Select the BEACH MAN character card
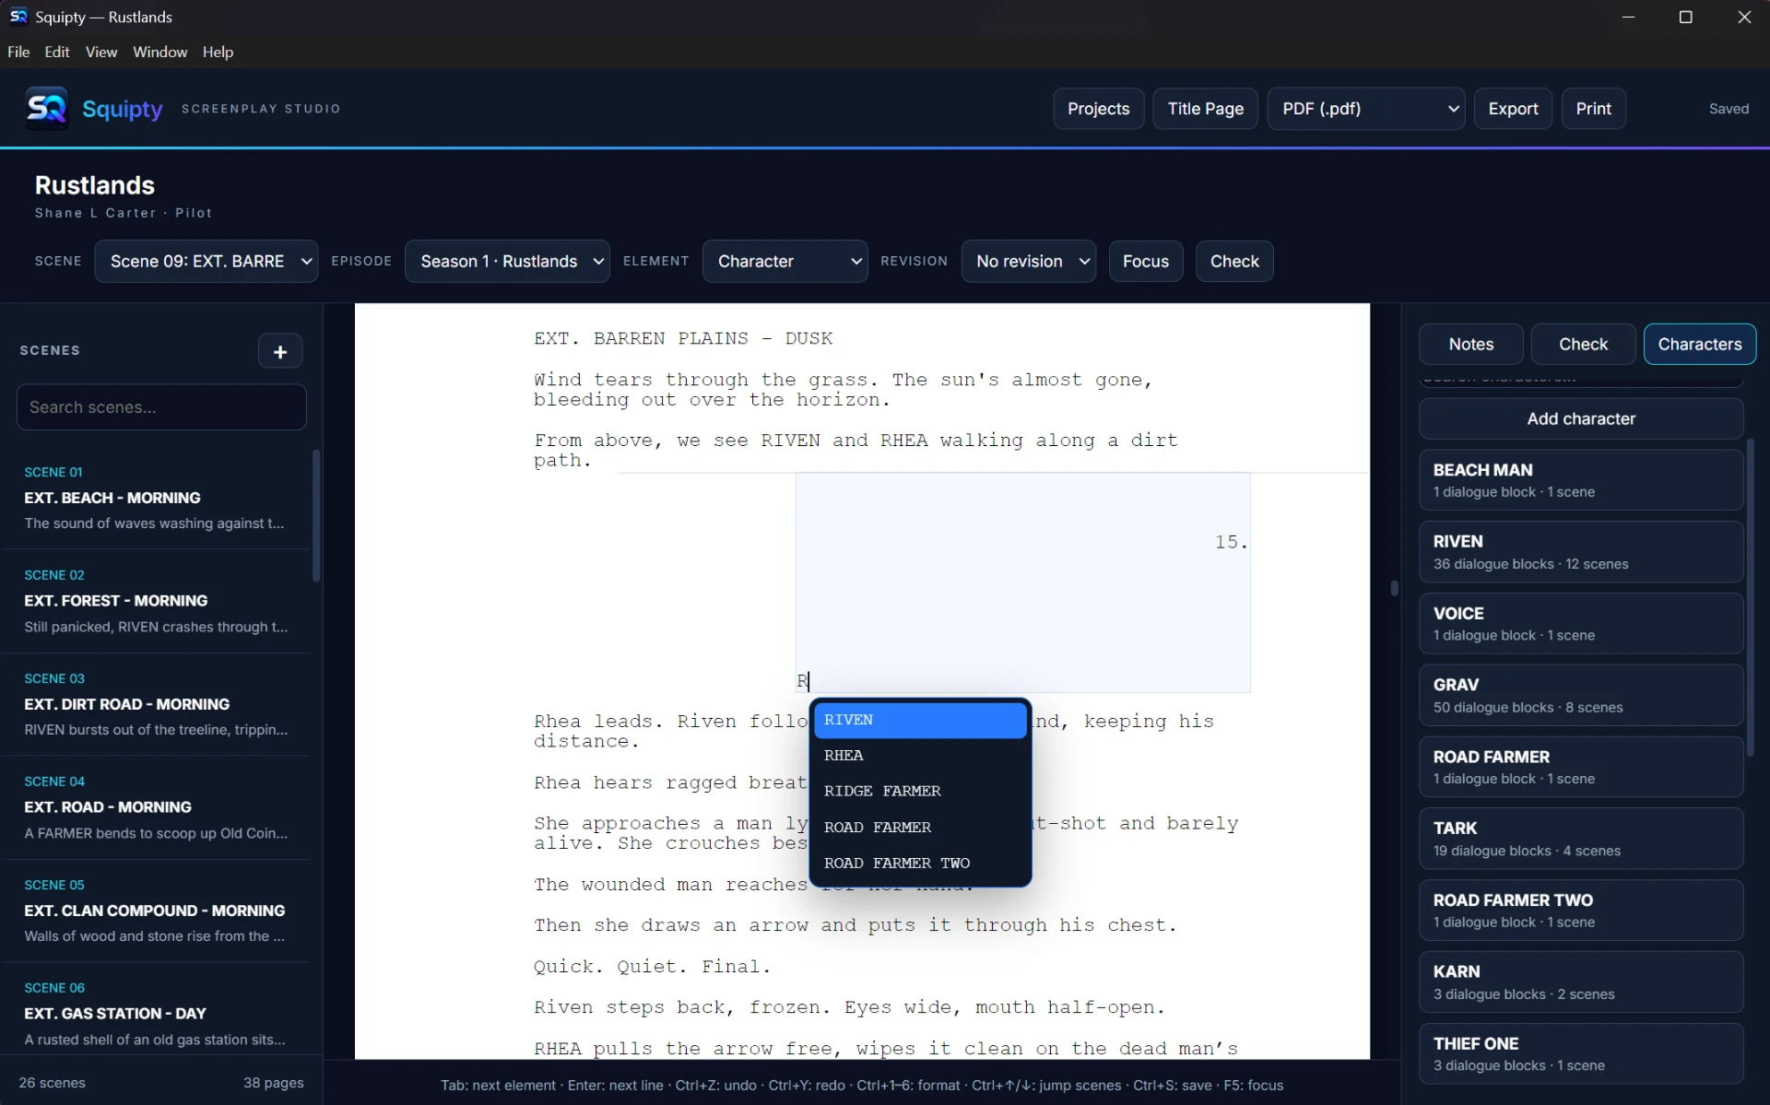This screenshot has height=1105, width=1770. coord(1581,480)
